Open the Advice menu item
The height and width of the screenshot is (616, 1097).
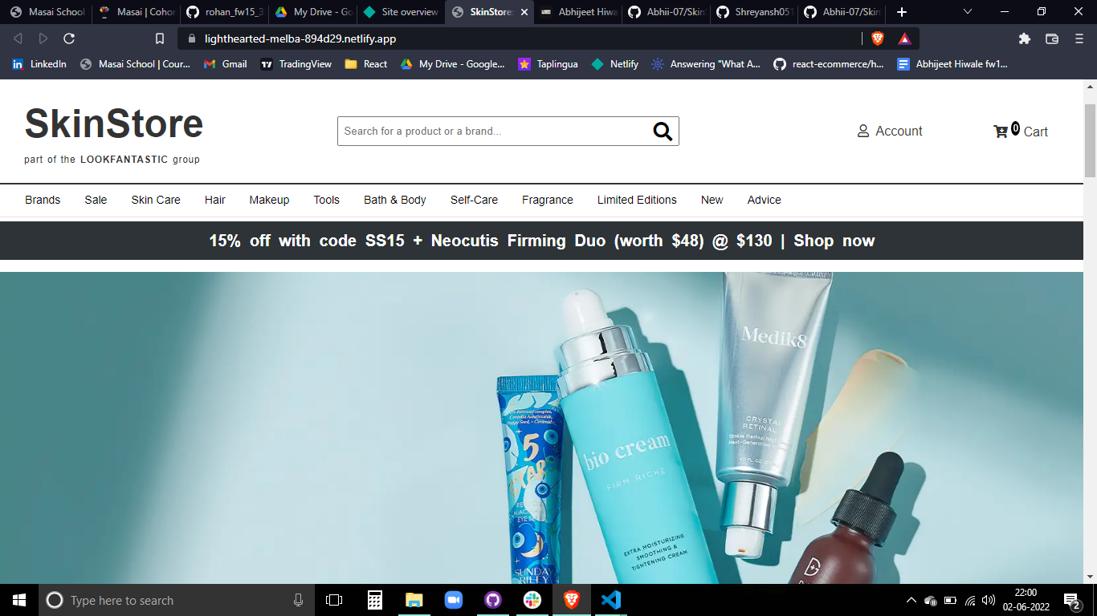point(765,200)
